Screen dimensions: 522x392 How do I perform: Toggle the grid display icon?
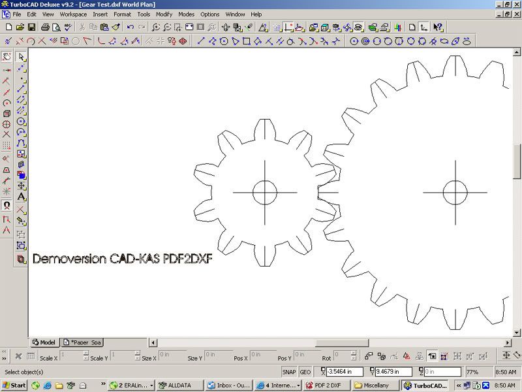(277, 27)
